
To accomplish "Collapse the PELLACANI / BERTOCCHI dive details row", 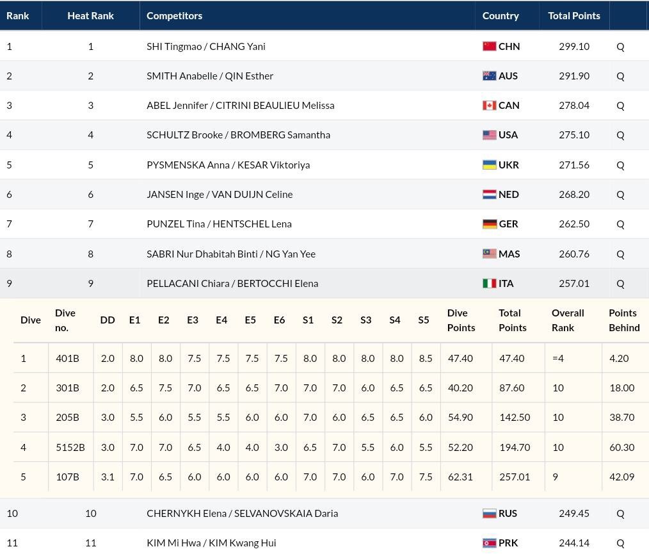I will tap(232, 283).
